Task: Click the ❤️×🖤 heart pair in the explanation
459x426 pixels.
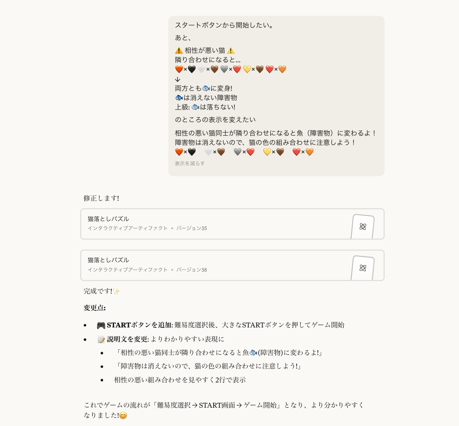Action: 186,152
